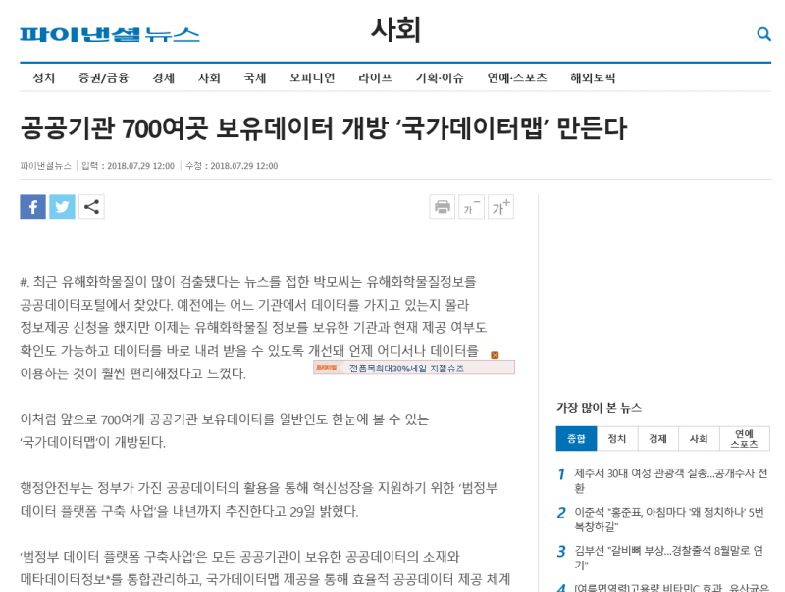Open the share options icon
Image resolution: width=785 pixels, height=592 pixels.
coord(91,207)
